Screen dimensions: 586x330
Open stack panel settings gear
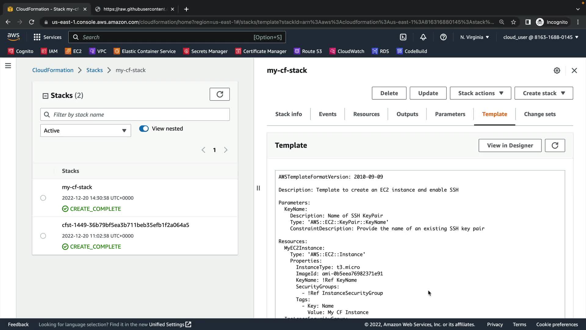557,71
